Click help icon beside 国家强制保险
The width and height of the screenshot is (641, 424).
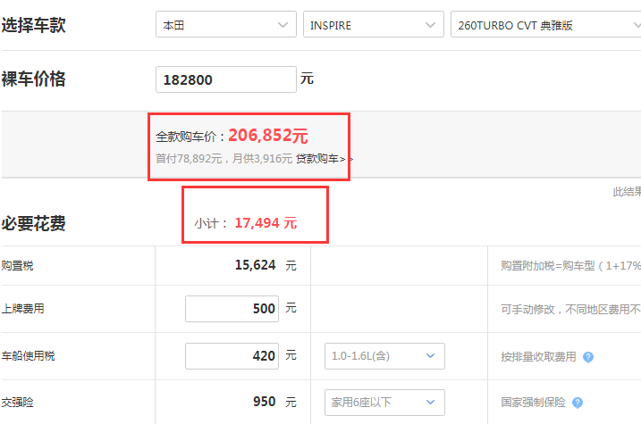[578, 403]
